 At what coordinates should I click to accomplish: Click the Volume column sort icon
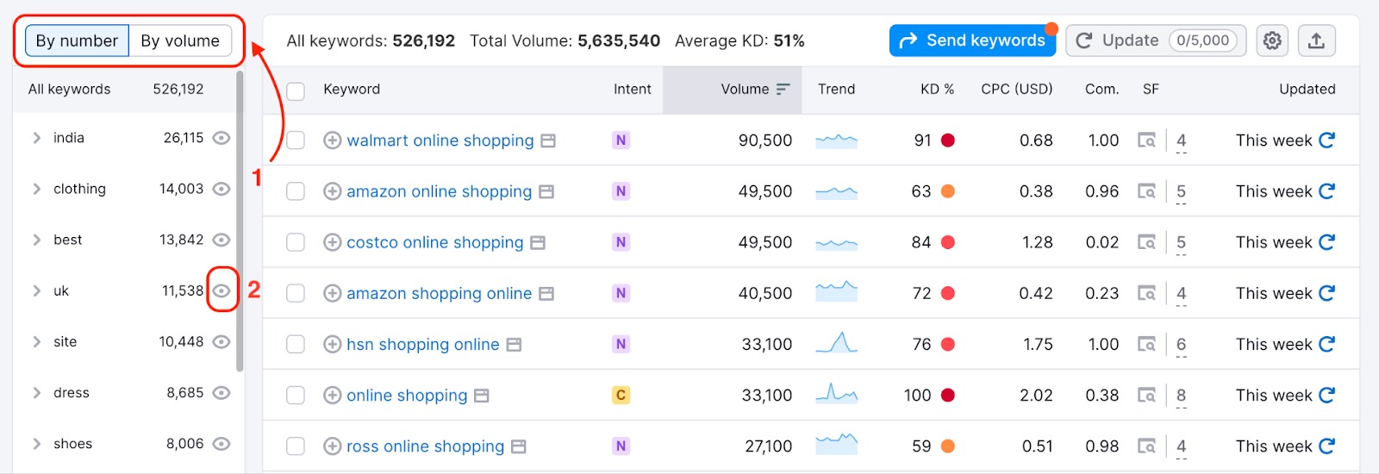click(x=783, y=90)
